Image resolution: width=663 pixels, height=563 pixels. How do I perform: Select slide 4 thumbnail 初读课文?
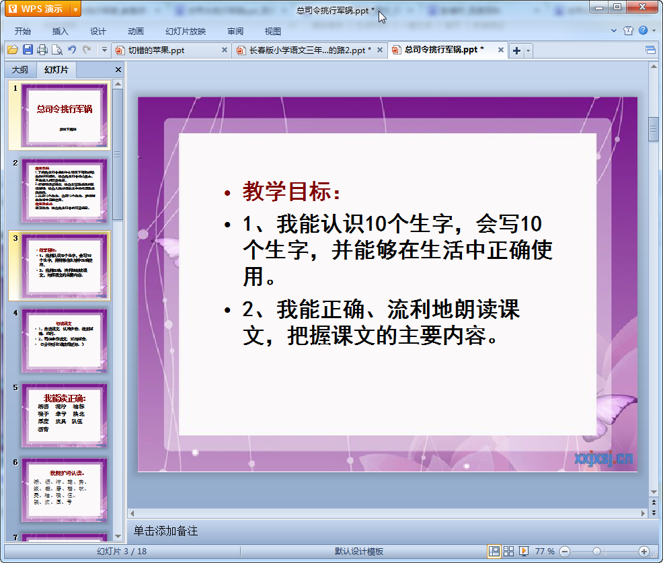(x=64, y=341)
